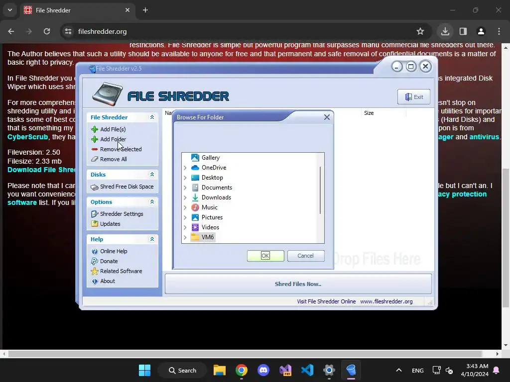Click the VM6 yellow folder icon
Viewport: 510px width, 382px height.
coord(195,237)
